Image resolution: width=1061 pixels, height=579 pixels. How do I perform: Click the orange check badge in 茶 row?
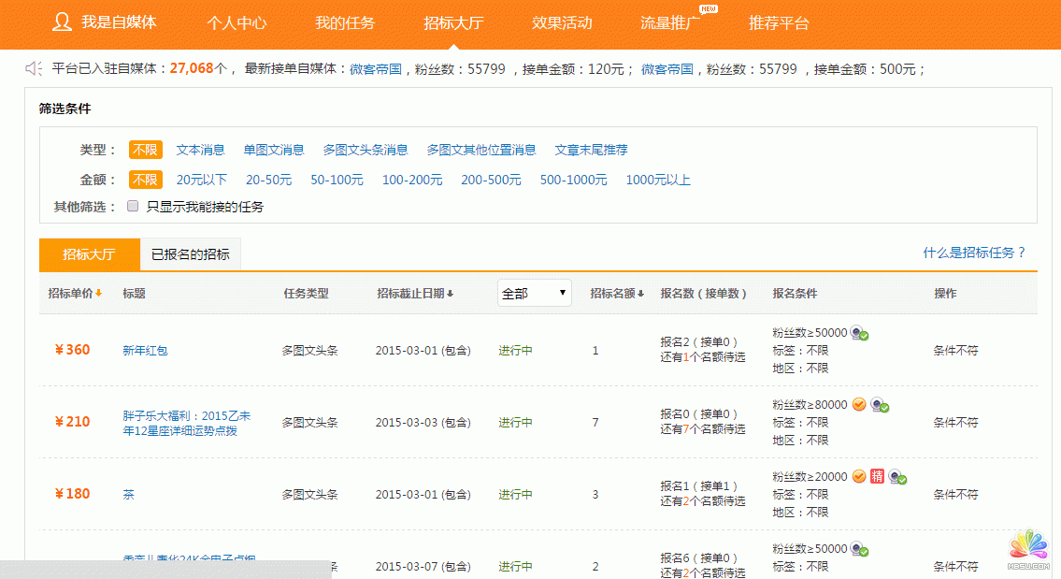click(x=858, y=476)
